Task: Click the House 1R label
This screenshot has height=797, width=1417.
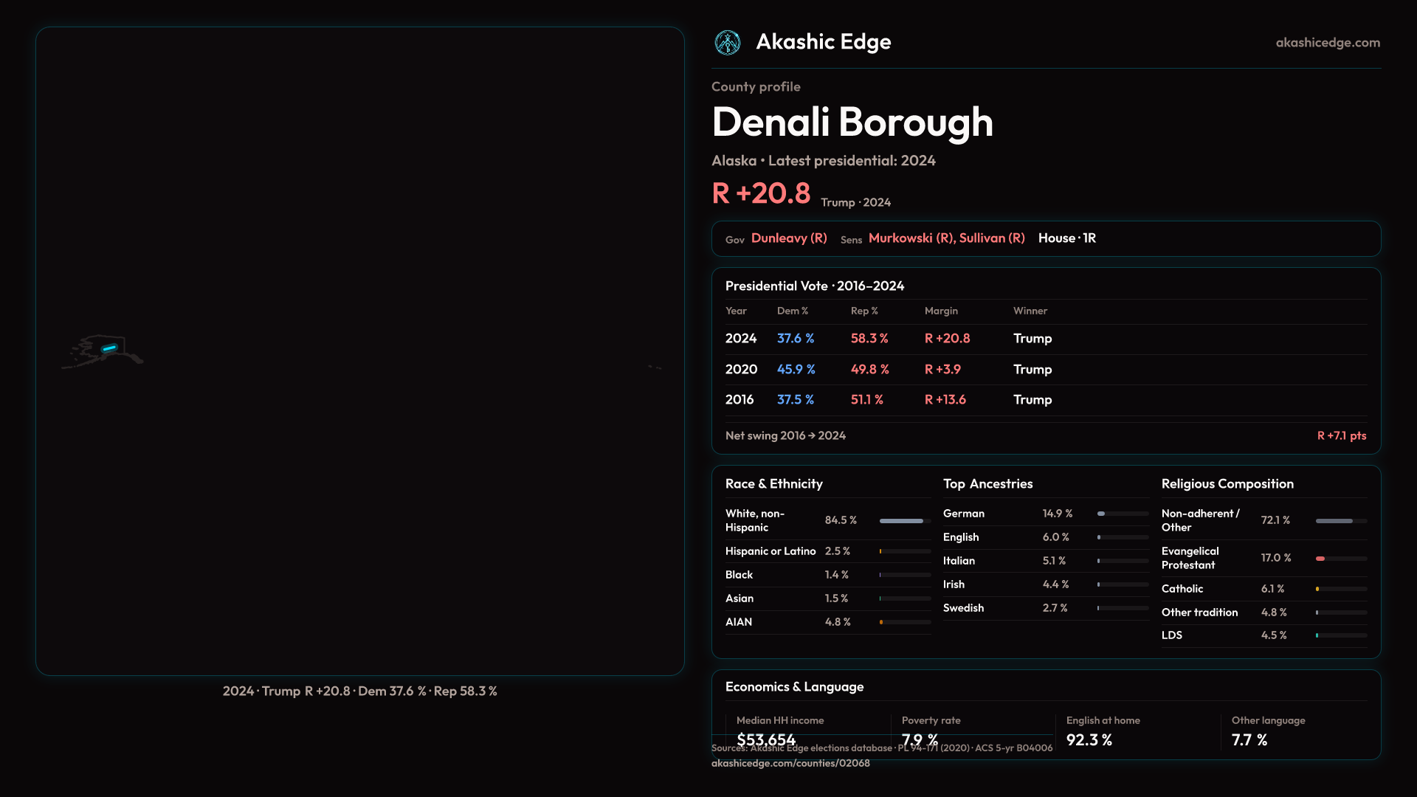Action: pyautogui.click(x=1066, y=238)
